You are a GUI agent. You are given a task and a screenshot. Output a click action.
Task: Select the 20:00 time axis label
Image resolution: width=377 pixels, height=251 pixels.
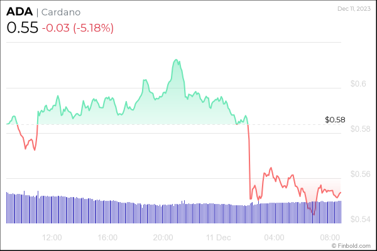[163, 238]
